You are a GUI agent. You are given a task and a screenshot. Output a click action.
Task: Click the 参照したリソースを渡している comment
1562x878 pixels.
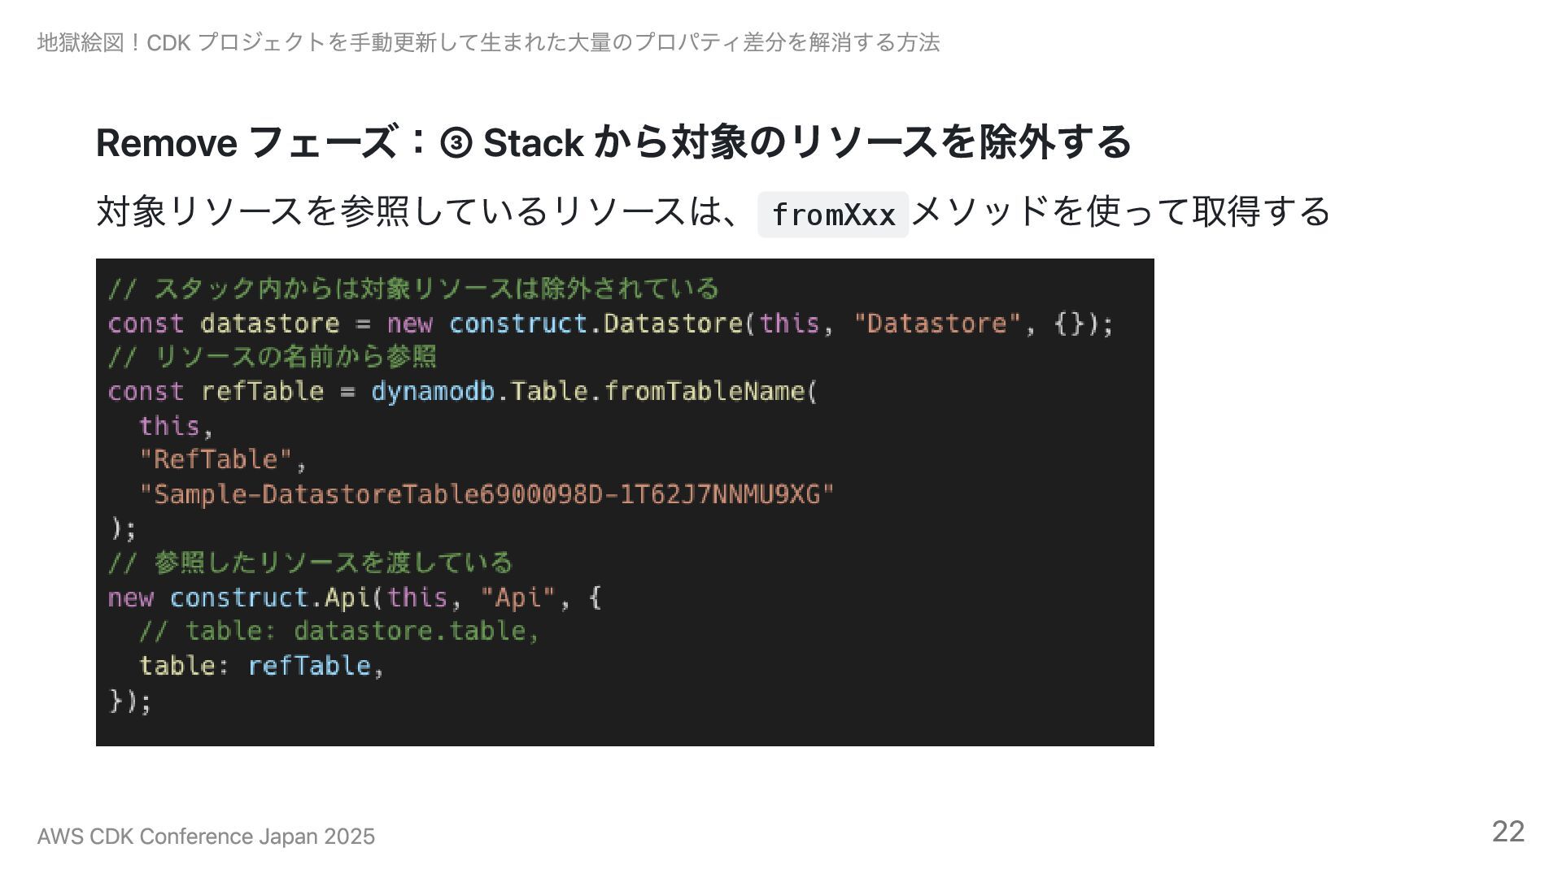click(310, 563)
